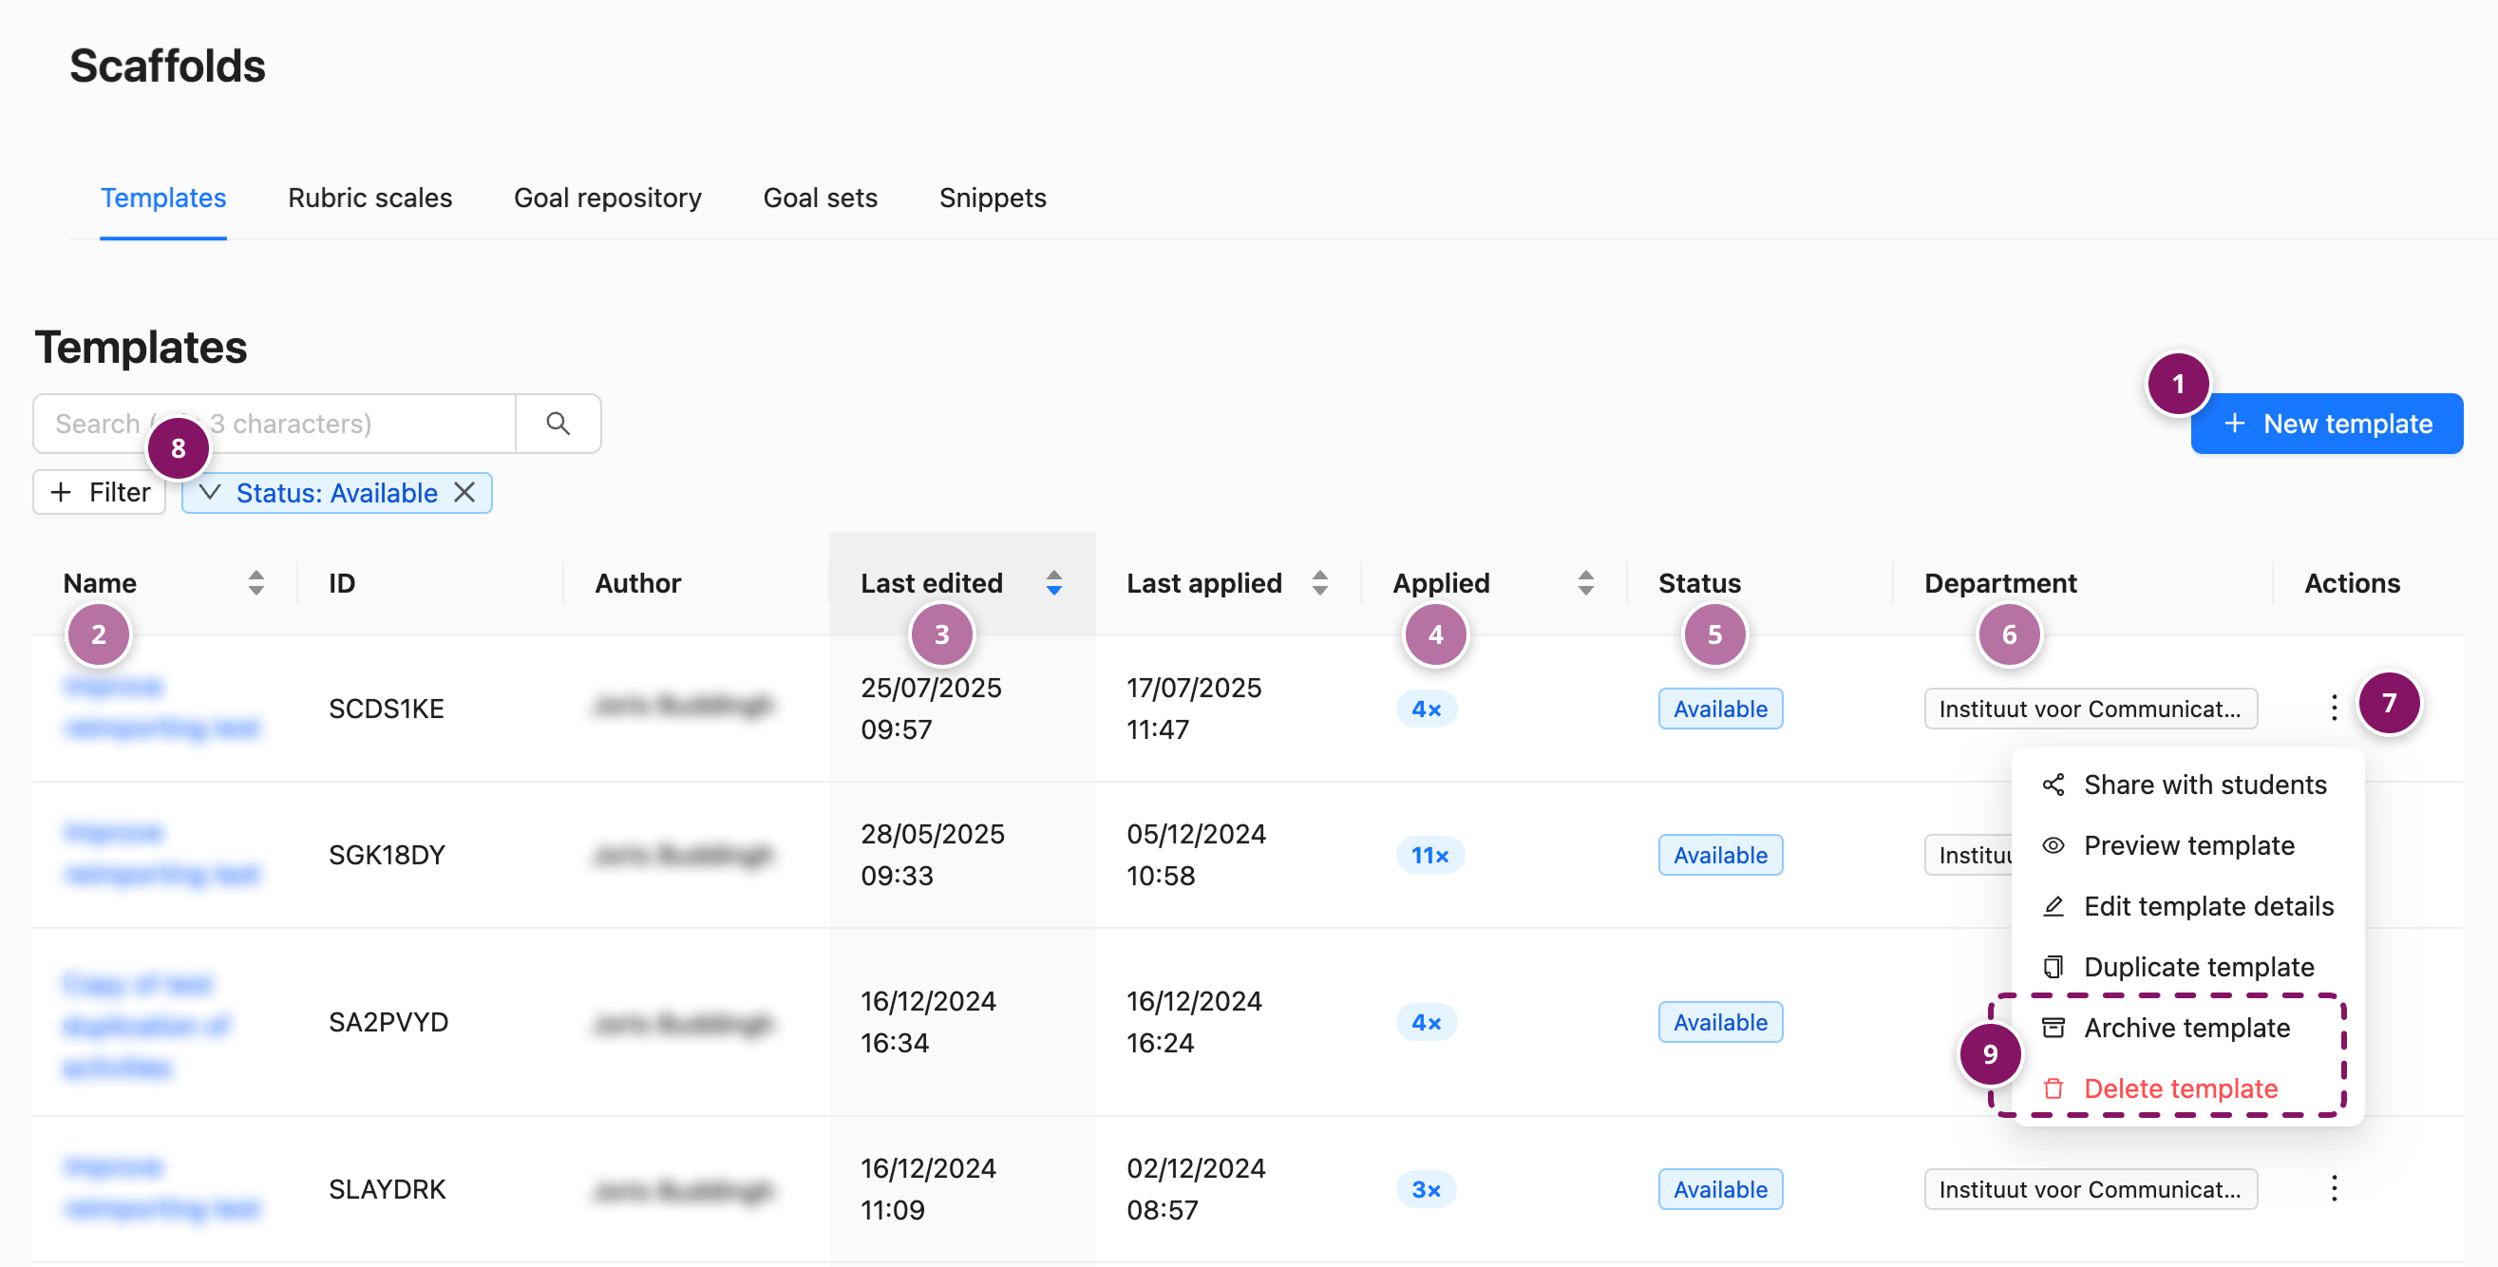Viewport: 2498px width, 1267px height.
Task: Switch to the Goal sets tab
Action: [821, 198]
